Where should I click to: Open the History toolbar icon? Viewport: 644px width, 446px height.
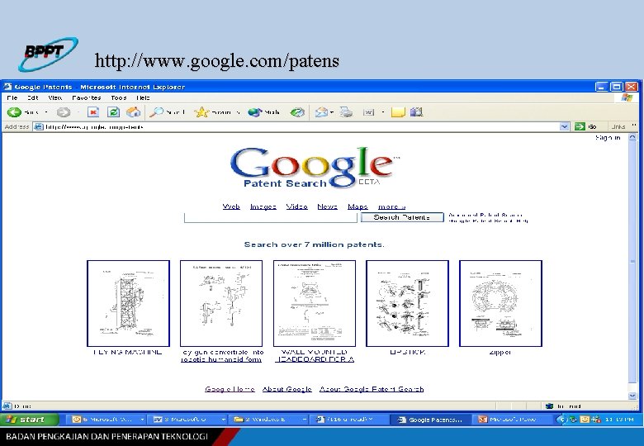[x=297, y=112]
